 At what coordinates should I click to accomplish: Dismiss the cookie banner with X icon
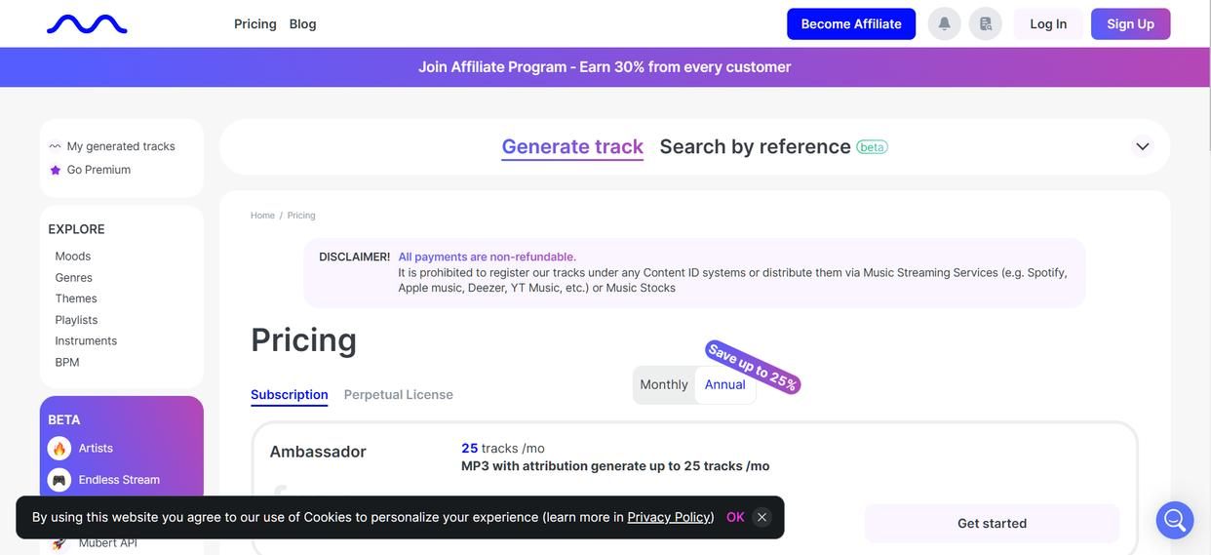762,517
